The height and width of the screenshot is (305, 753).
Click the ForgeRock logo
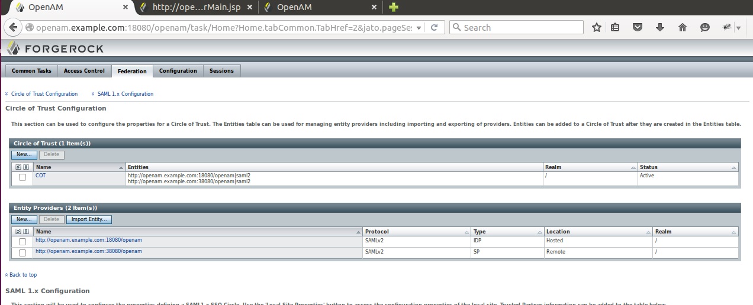54,48
